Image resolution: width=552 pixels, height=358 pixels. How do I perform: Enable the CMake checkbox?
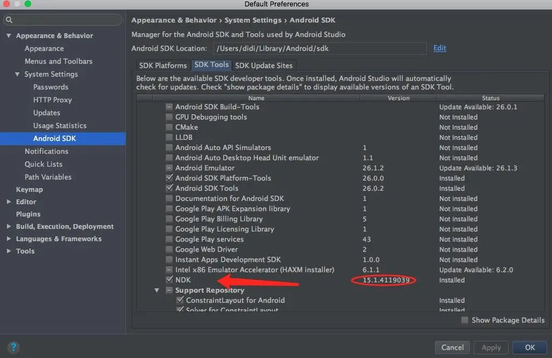[170, 127]
